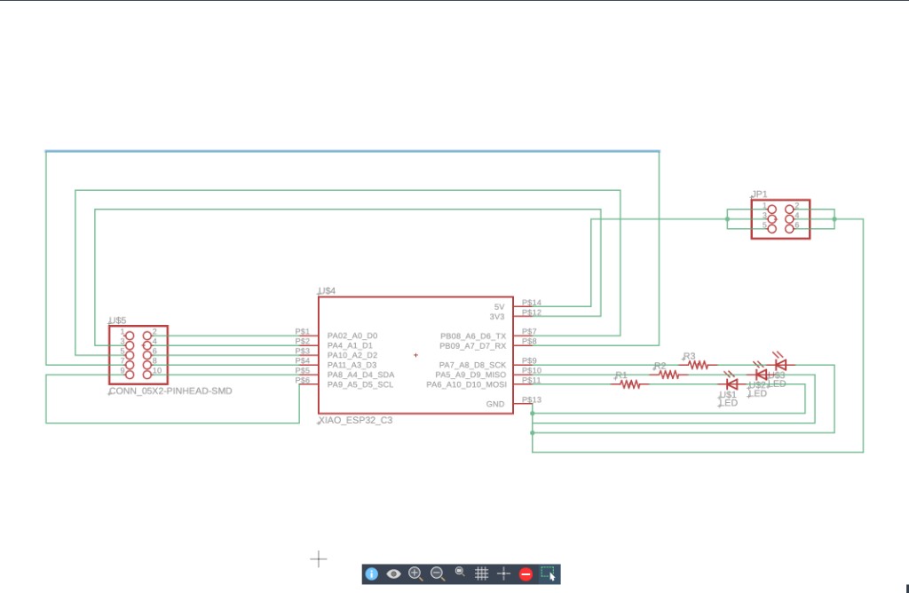Image resolution: width=909 pixels, height=593 pixels.
Task: Click the XIAO_ESP32_C3 value label
Action: pos(355,420)
